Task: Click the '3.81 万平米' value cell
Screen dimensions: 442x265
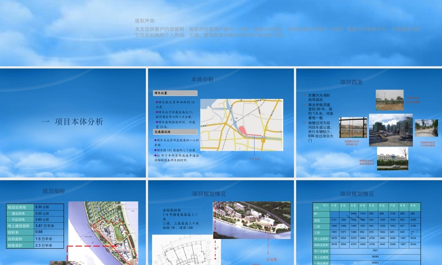Action: [49, 226]
